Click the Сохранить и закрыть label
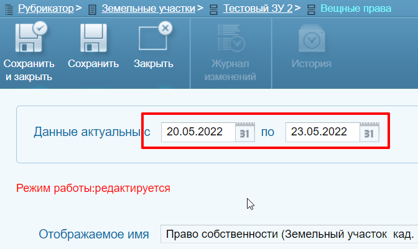 [x=29, y=70]
